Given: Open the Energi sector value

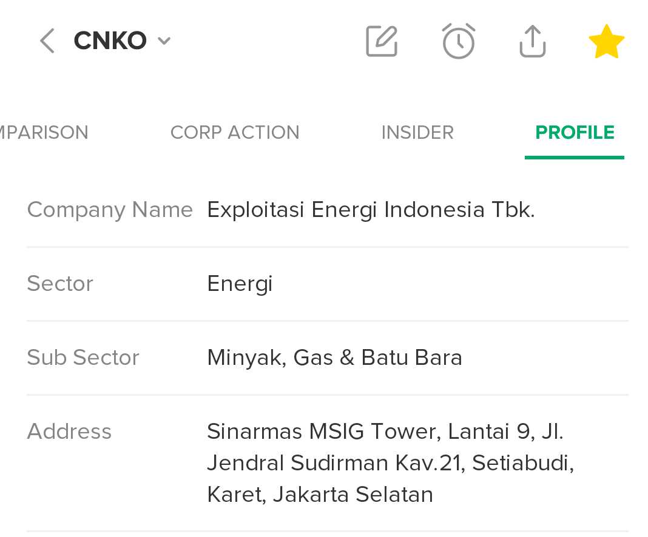Looking at the screenshot, I should click(x=240, y=284).
